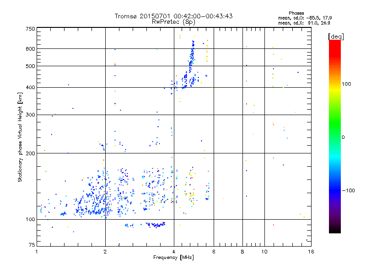Click the '1' frequency axis label
Screen dimensions: 366x274
tap(37, 252)
